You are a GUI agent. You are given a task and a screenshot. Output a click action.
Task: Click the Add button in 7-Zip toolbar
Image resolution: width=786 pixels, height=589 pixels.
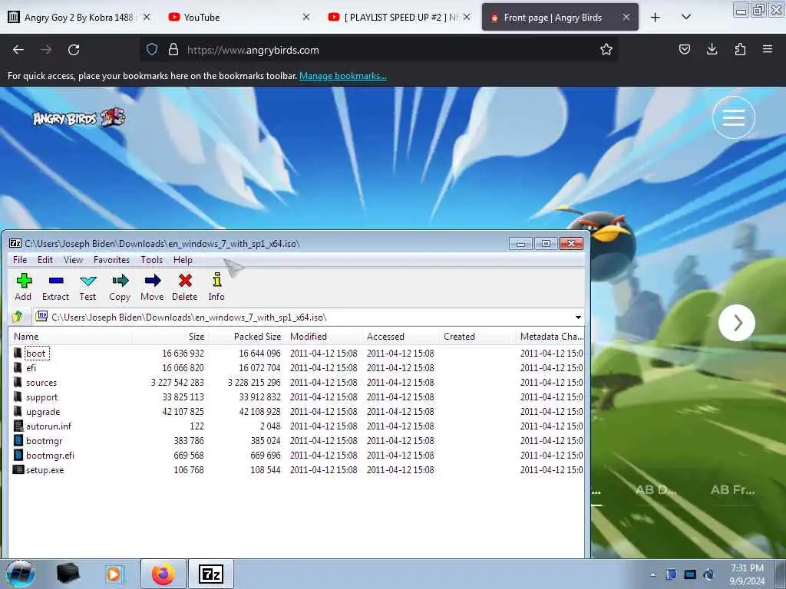pyautogui.click(x=23, y=287)
